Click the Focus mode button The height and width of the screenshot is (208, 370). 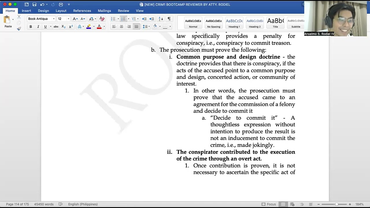click(x=269, y=204)
